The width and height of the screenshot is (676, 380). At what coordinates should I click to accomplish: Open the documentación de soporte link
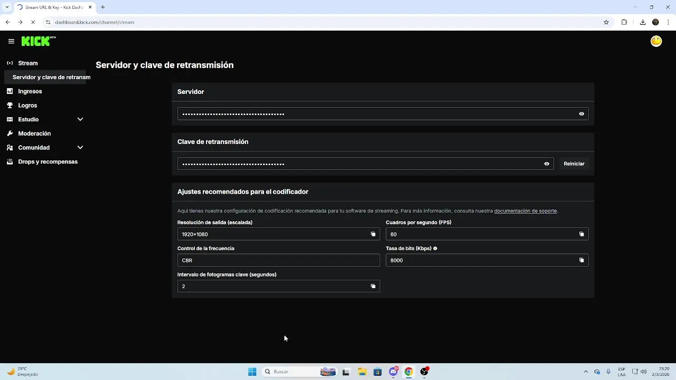pyautogui.click(x=525, y=211)
